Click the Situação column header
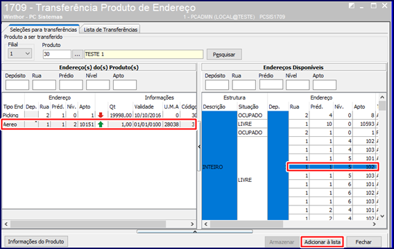This screenshot has width=394, height=249. tap(248, 107)
